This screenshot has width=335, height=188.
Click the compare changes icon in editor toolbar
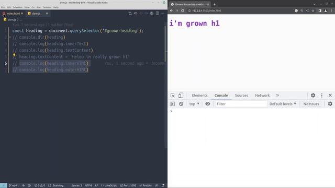130,14
